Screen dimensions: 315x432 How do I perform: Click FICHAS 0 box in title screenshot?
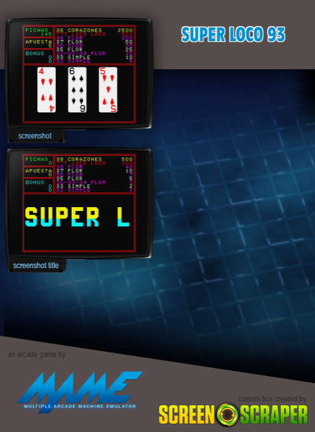click(x=39, y=161)
